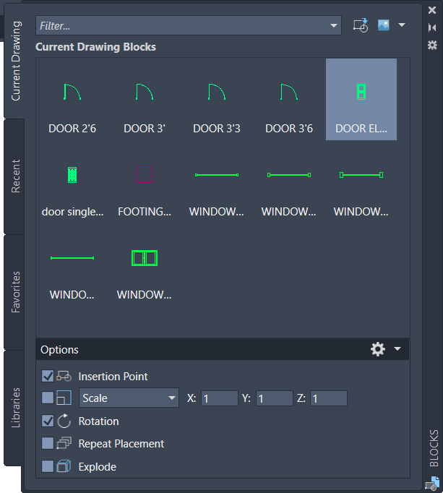This screenshot has width=443, height=493.
Task: Uncheck the Insertion Point checkbox
Action: [x=48, y=376]
